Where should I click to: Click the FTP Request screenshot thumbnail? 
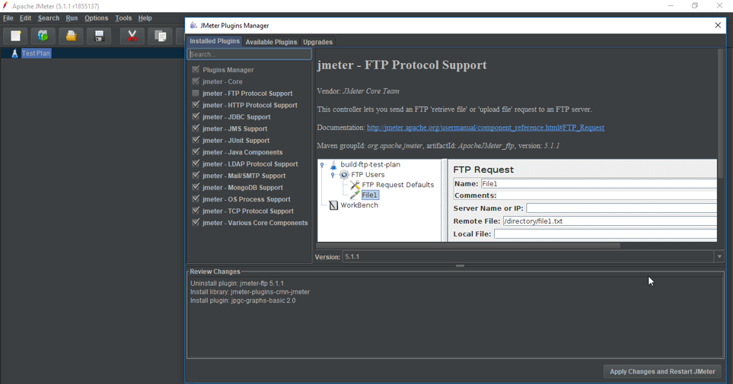[517, 201]
